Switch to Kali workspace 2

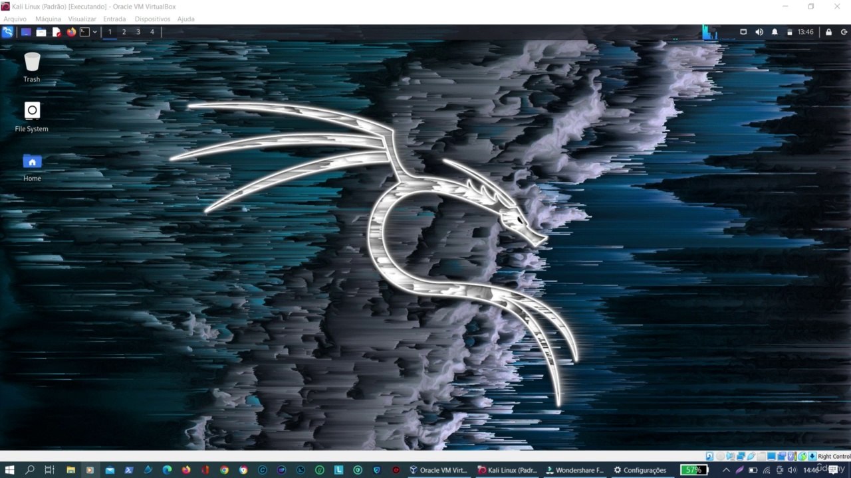[124, 32]
